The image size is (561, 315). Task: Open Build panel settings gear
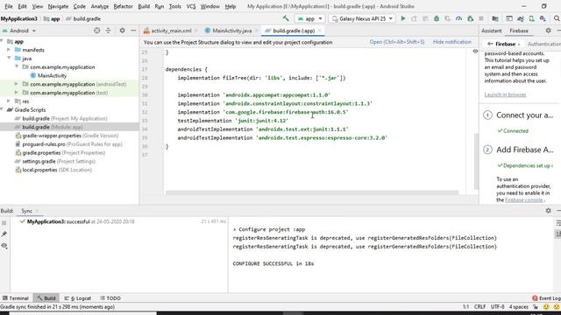pyautogui.click(x=548, y=211)
